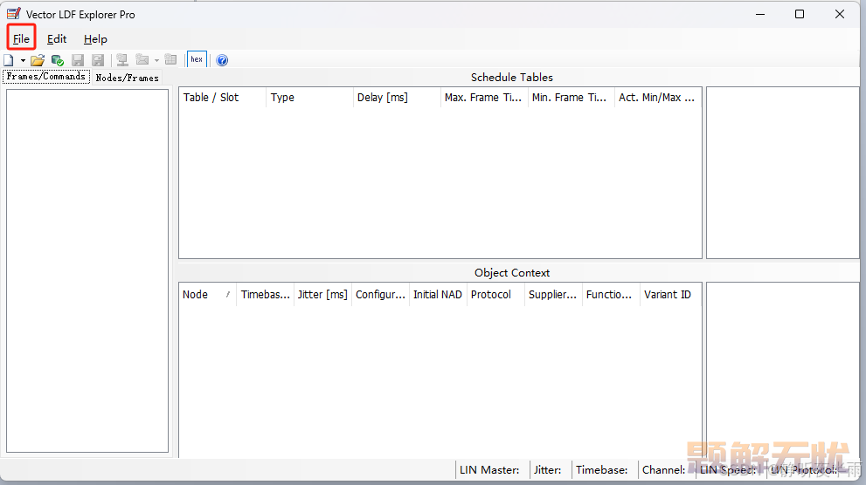
Task: Minimize the LDF Explorer window
Action: tap(760, 14)
